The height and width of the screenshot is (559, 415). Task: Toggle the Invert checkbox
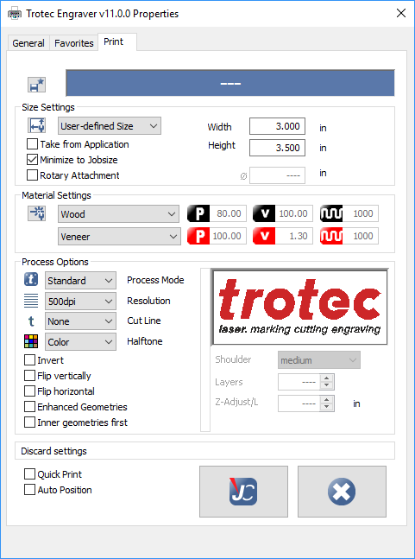tap(29, 360)
